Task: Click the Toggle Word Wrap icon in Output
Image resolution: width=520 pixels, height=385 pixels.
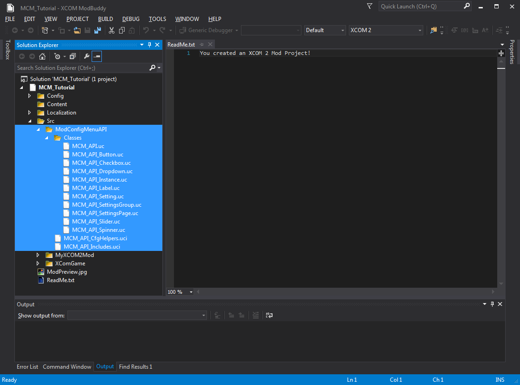Action: 269,315
